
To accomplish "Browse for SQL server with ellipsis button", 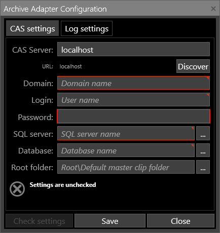I will pos(203,133).
